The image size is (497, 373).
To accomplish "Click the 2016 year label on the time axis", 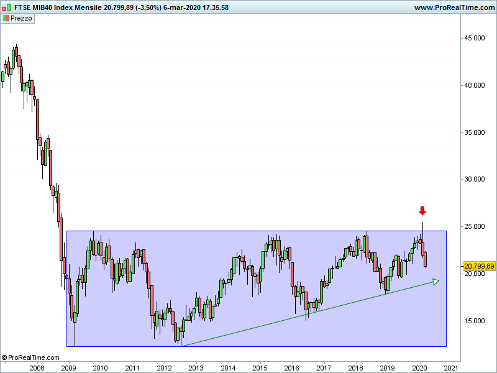I will pos(291,368).
